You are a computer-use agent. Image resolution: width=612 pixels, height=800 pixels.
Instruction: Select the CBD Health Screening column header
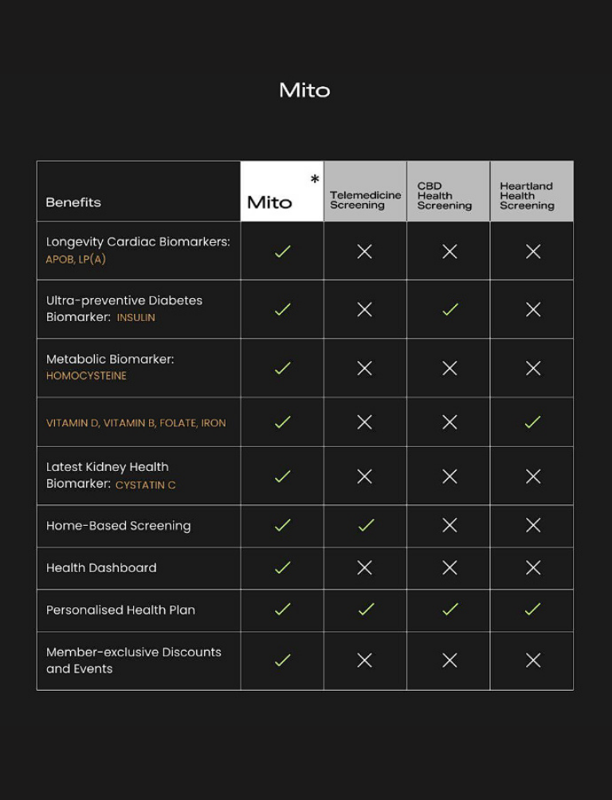(x=445, y=196)
